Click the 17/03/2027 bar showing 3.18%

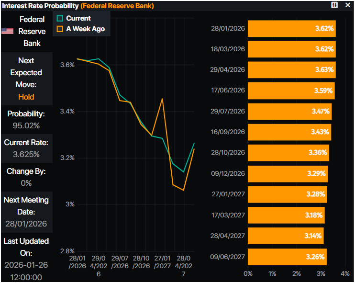click(x=286, y=215)
